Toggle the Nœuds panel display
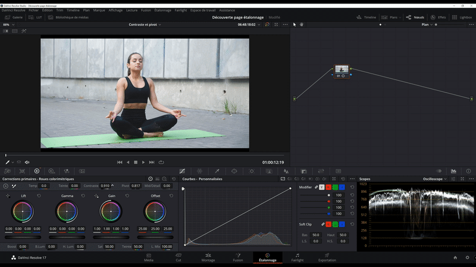476x267 pixels. point(414,17)
